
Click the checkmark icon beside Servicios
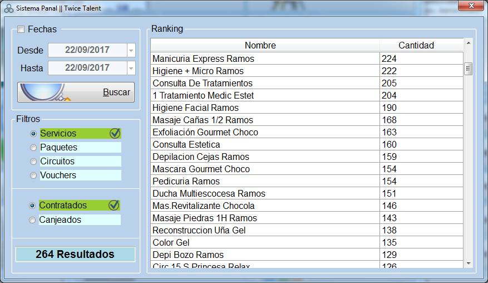point(115,133)
